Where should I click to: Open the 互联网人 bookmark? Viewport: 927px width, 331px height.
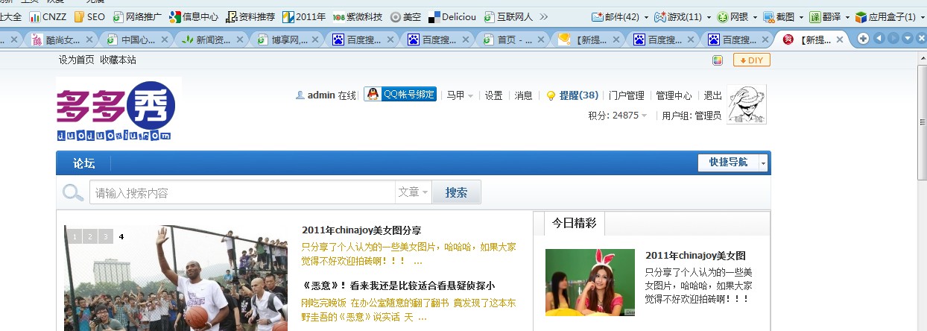509,16
